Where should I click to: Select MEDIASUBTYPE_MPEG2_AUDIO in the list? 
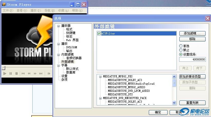click(x=126, y=87)
